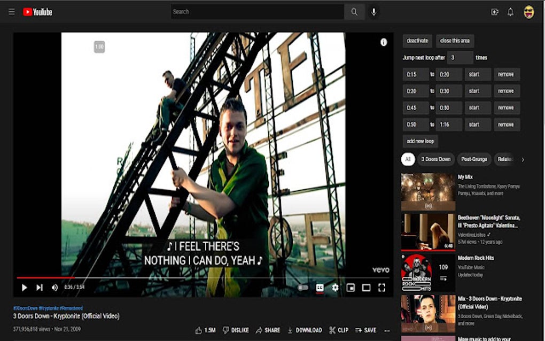Enter fullscreen mode

coord(381,287)
